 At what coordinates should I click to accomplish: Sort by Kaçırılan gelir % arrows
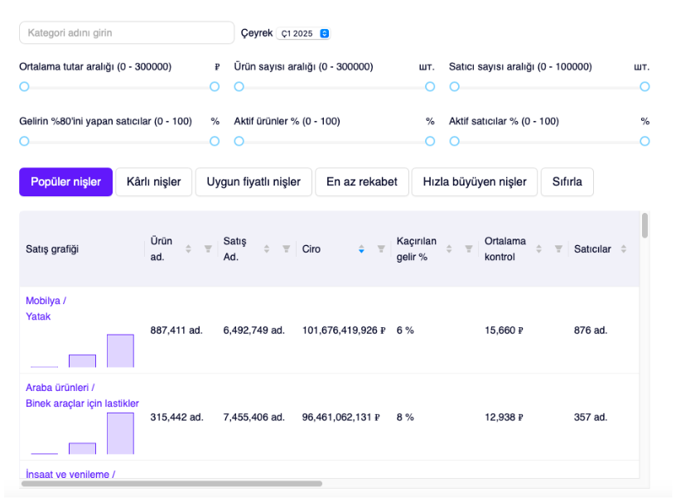[448, 249]
